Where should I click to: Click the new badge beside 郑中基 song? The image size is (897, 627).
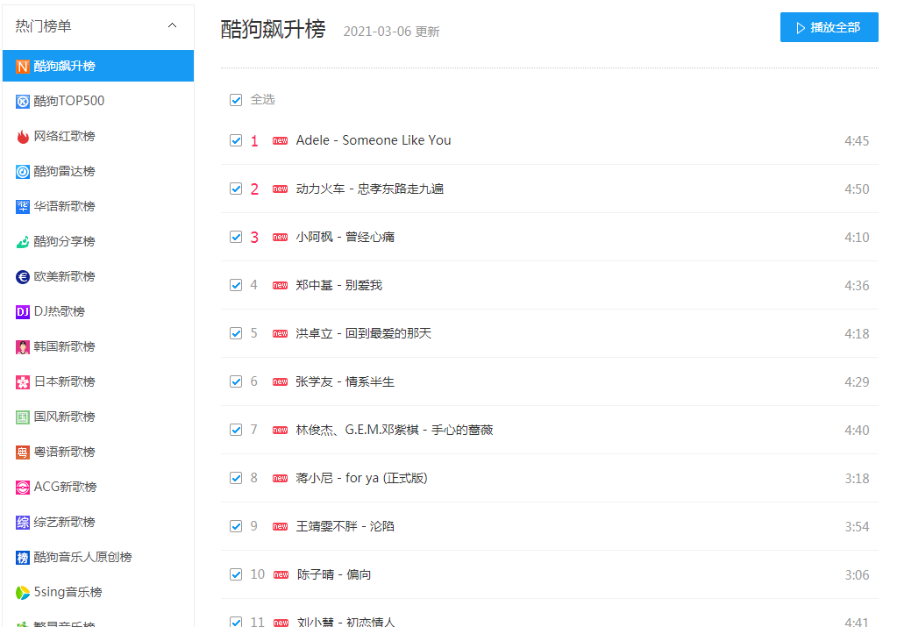(x=281, y=286)
